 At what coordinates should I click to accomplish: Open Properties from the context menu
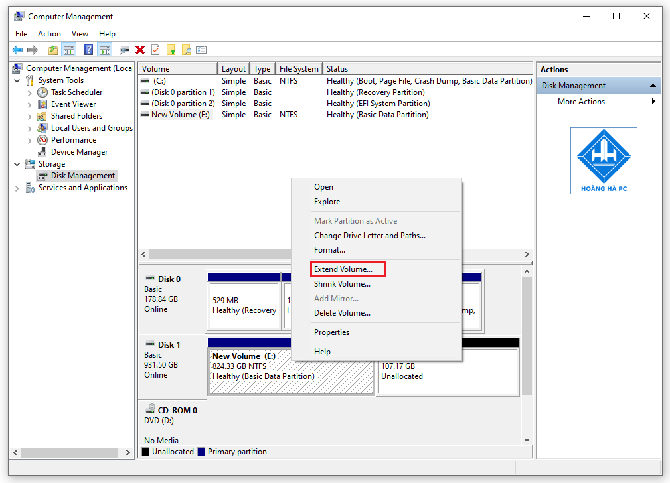pos(333,332)
